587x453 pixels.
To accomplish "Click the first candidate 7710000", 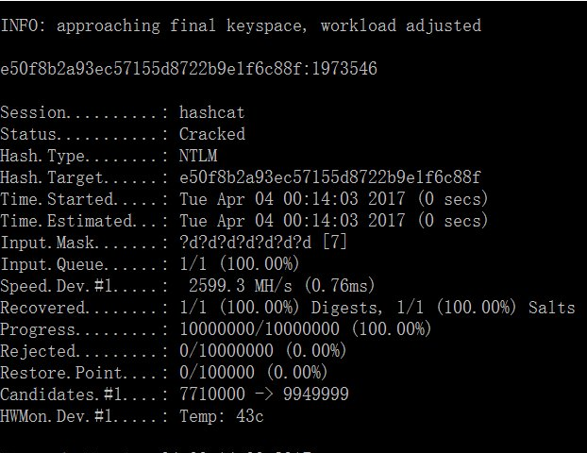I will pyautogui.click(x=212, y=394).
